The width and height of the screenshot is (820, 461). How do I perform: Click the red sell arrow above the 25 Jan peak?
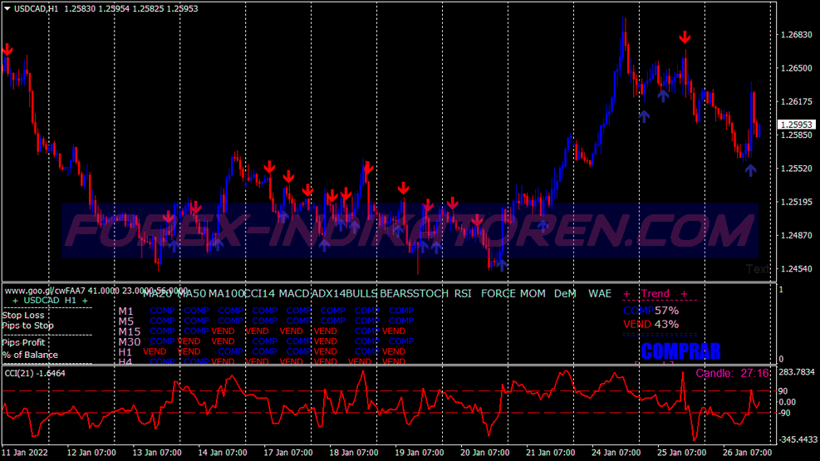pos(685,37)
